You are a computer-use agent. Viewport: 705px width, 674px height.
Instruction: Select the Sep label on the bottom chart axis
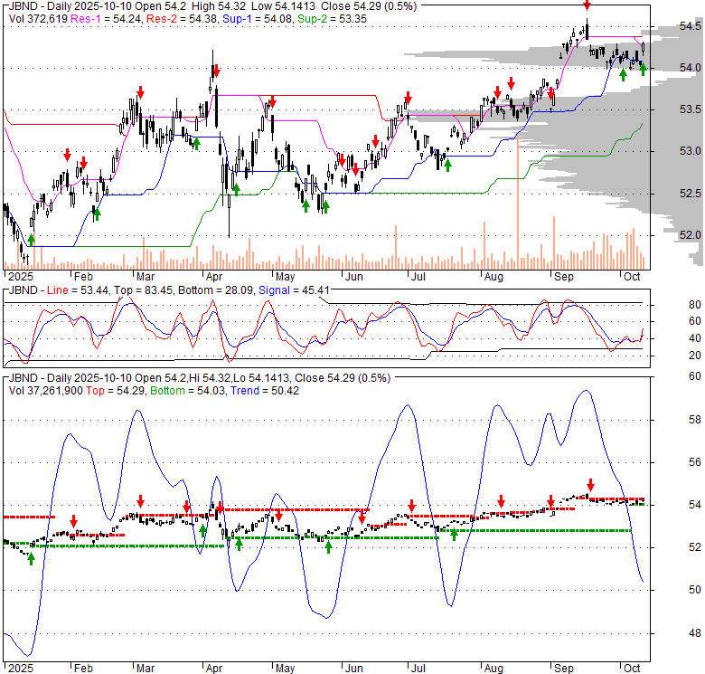(565, 667)
